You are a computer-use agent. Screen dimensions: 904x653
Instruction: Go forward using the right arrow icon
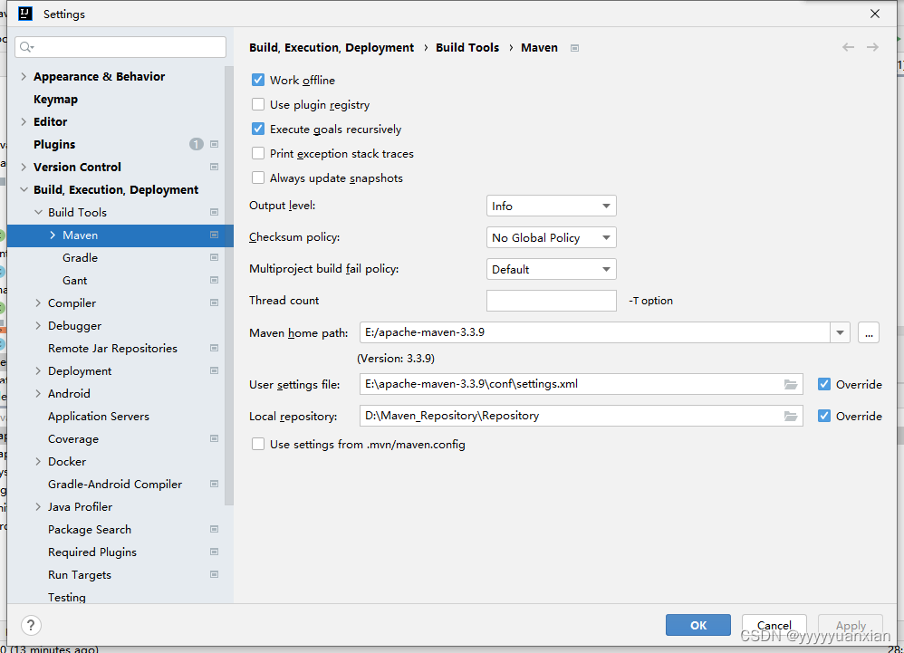point(873,47)
